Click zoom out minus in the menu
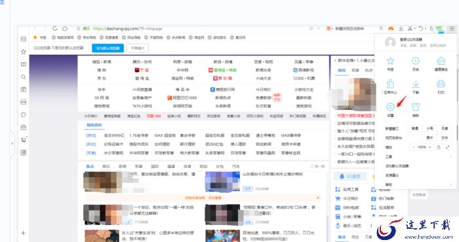459x242 pixels. tap(413, 147)
